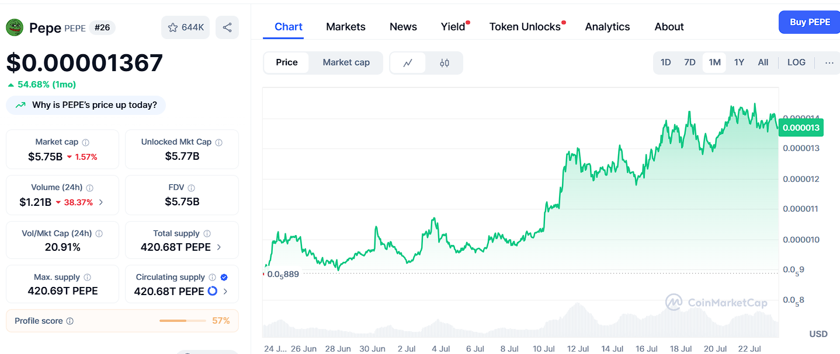Click the Vol/Mkt Cap (24h) info icon
Image resolution: width=840 pixels, height=354 pixels.
click(99, 233)
